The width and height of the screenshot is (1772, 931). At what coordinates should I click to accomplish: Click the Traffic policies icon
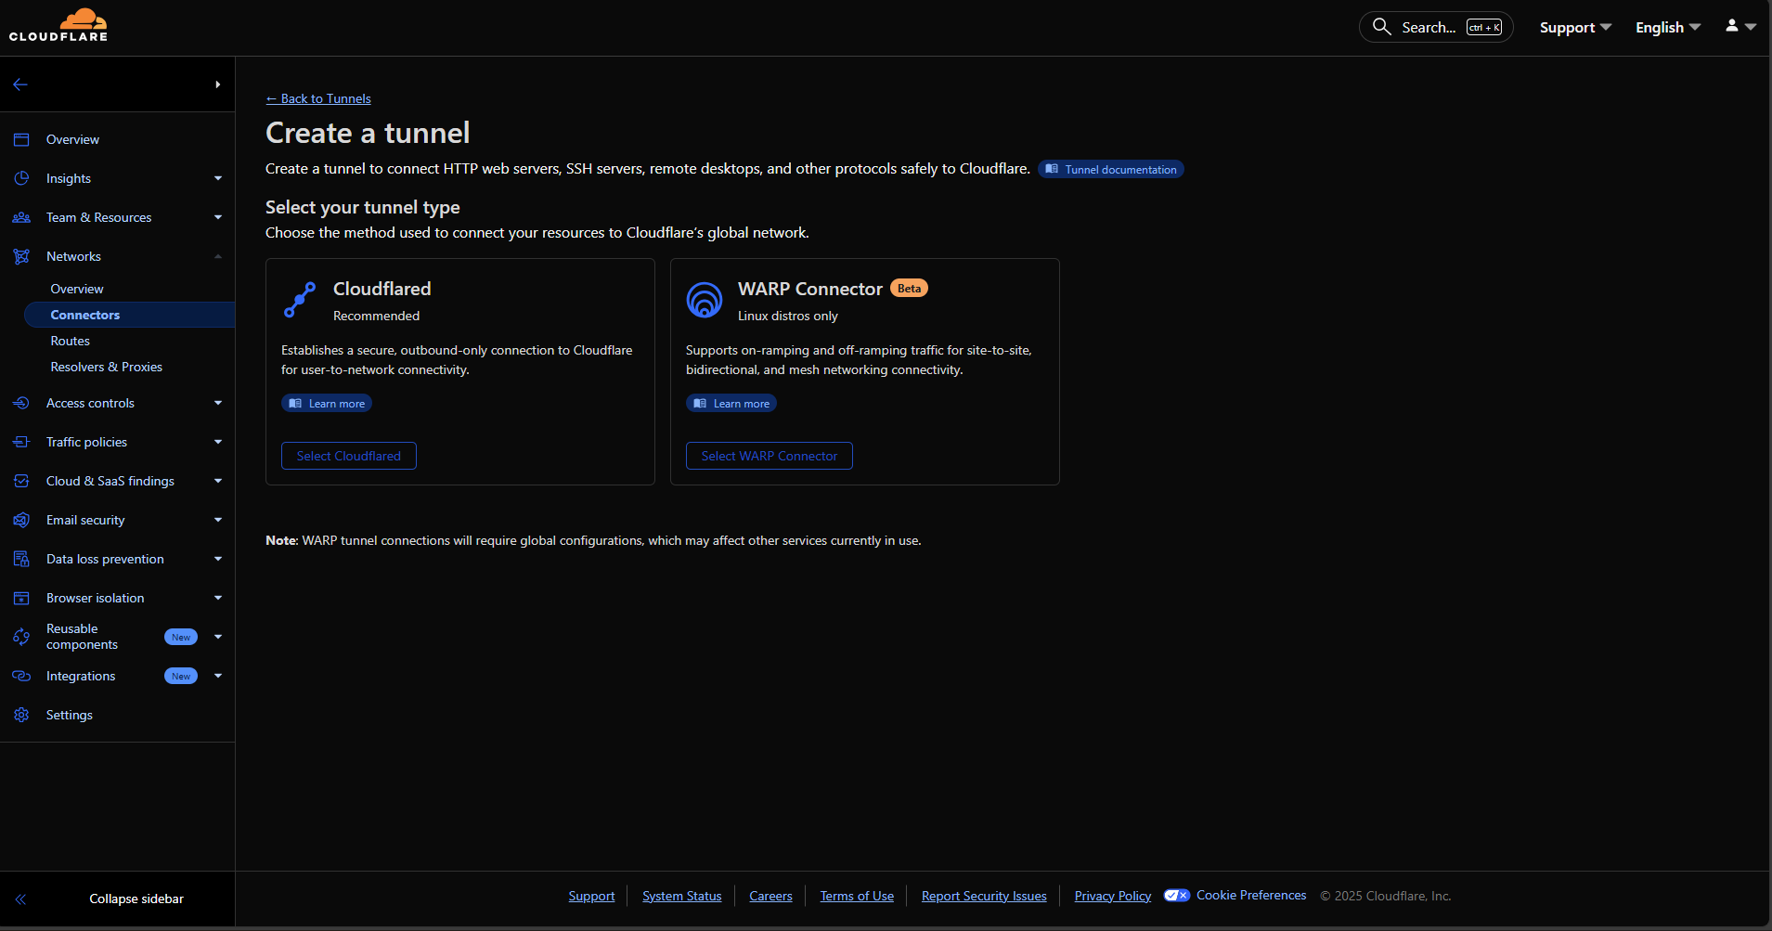(21, 442)
